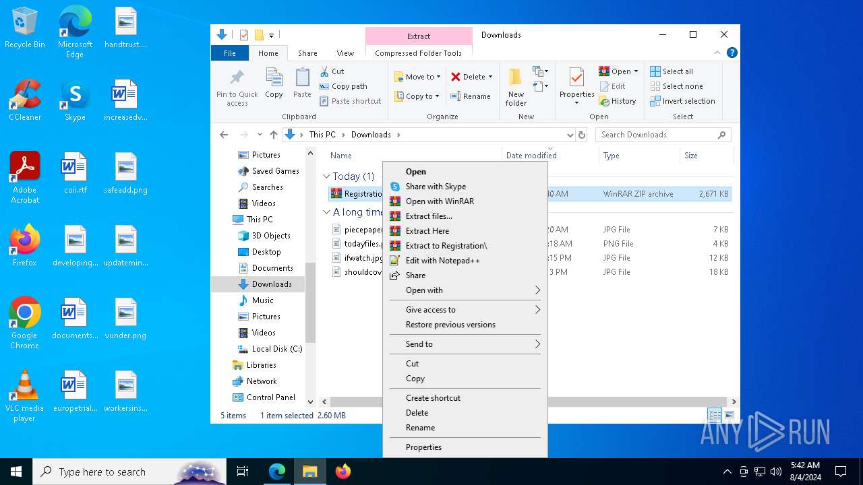Click Microsoft Edge taskbar icon
Viewport: 863px width, 485px height.
pyautogui.click(x=277, y=472)
